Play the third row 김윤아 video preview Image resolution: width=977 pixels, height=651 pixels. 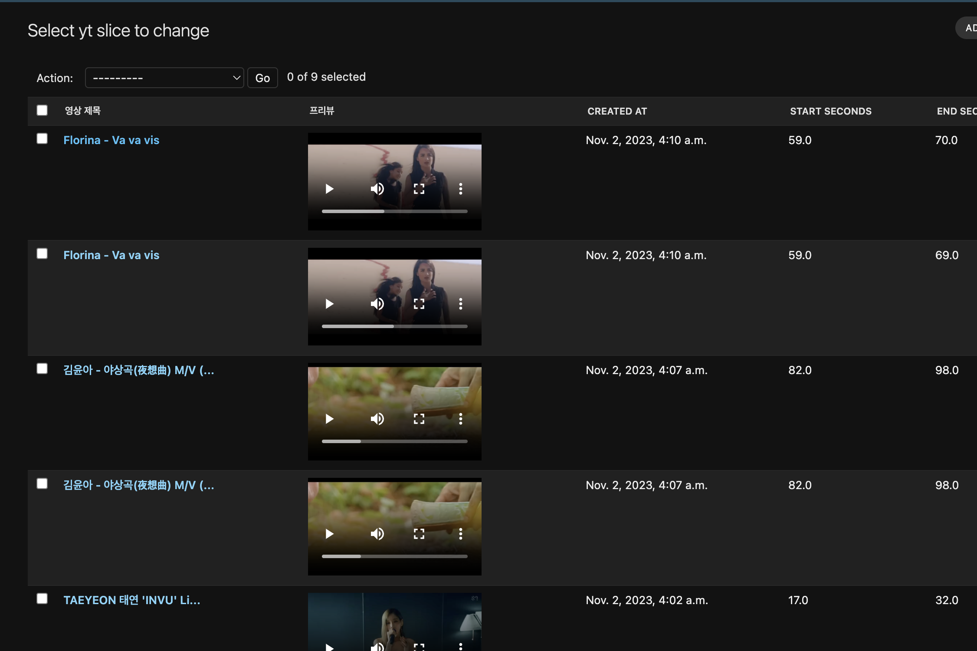click(329, 419)
